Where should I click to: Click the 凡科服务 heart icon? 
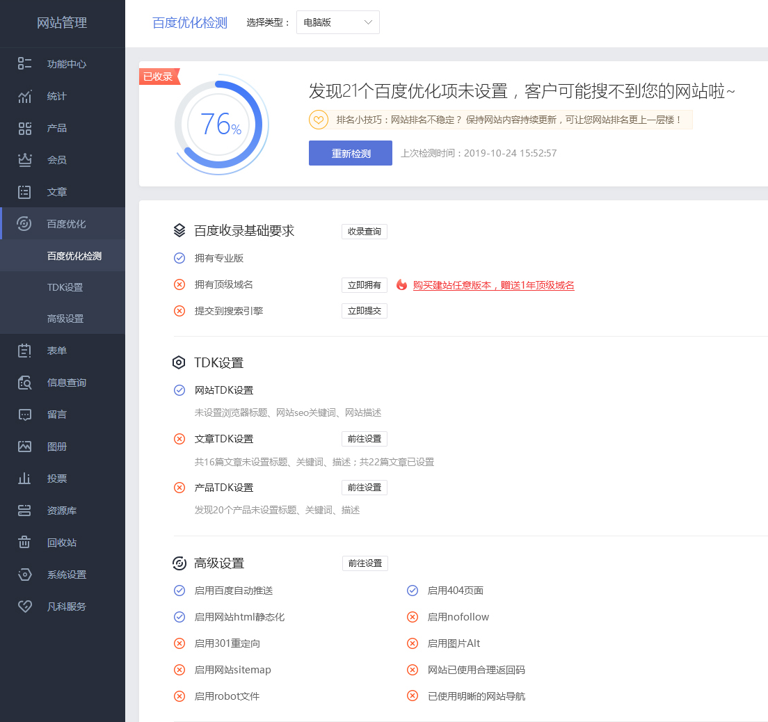tap(24, 607)
